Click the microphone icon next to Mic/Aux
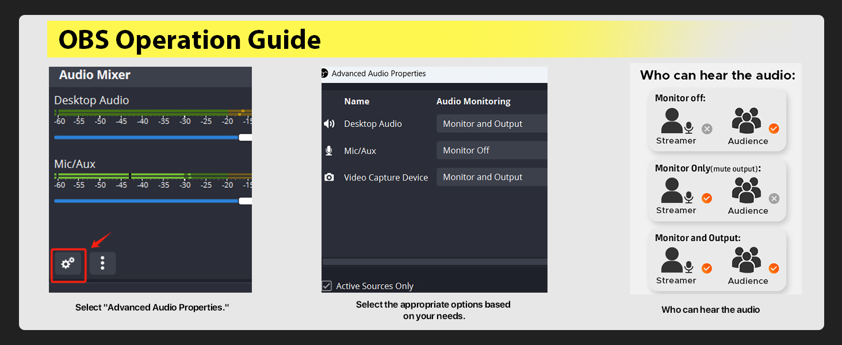 (x=328, y=150)
